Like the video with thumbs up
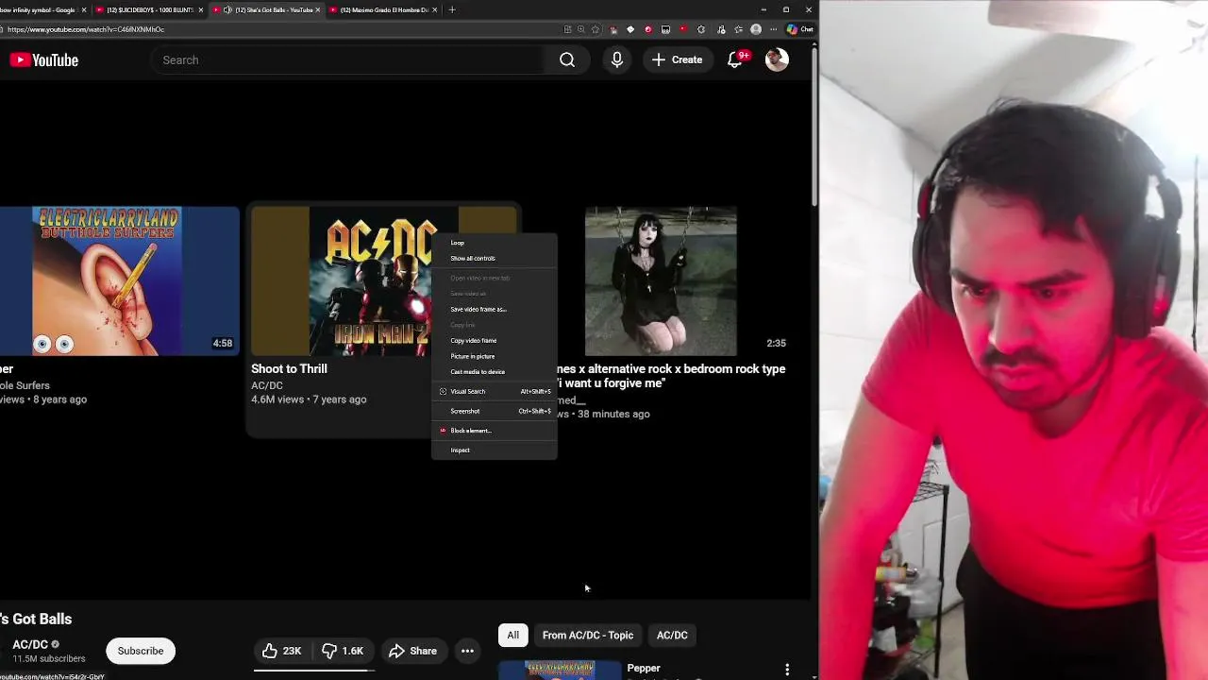The width and height of the screenshot is (1208, 680). pos(281,651)
